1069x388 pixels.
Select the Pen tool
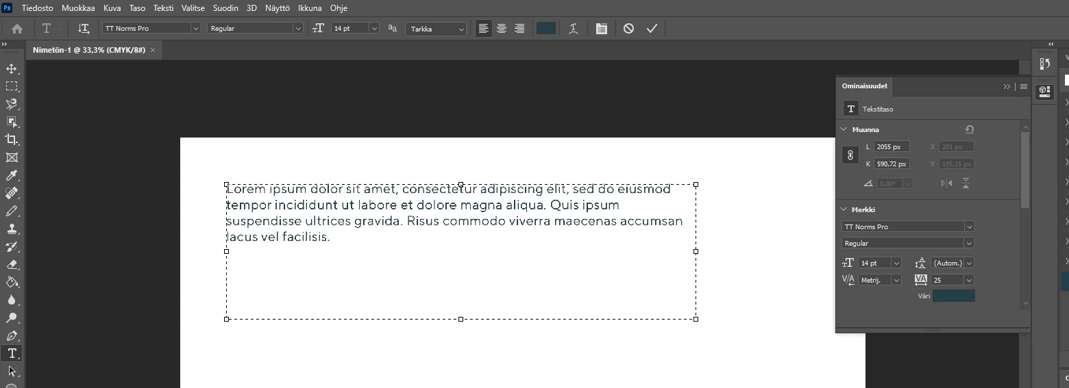(x=12, y=335)
